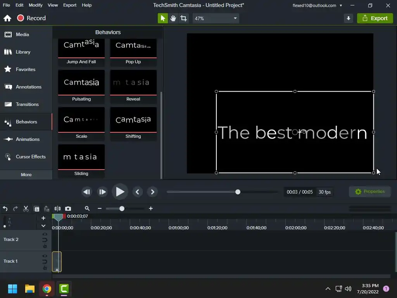Expand track options chevron below add track

[x=43, y=226]
